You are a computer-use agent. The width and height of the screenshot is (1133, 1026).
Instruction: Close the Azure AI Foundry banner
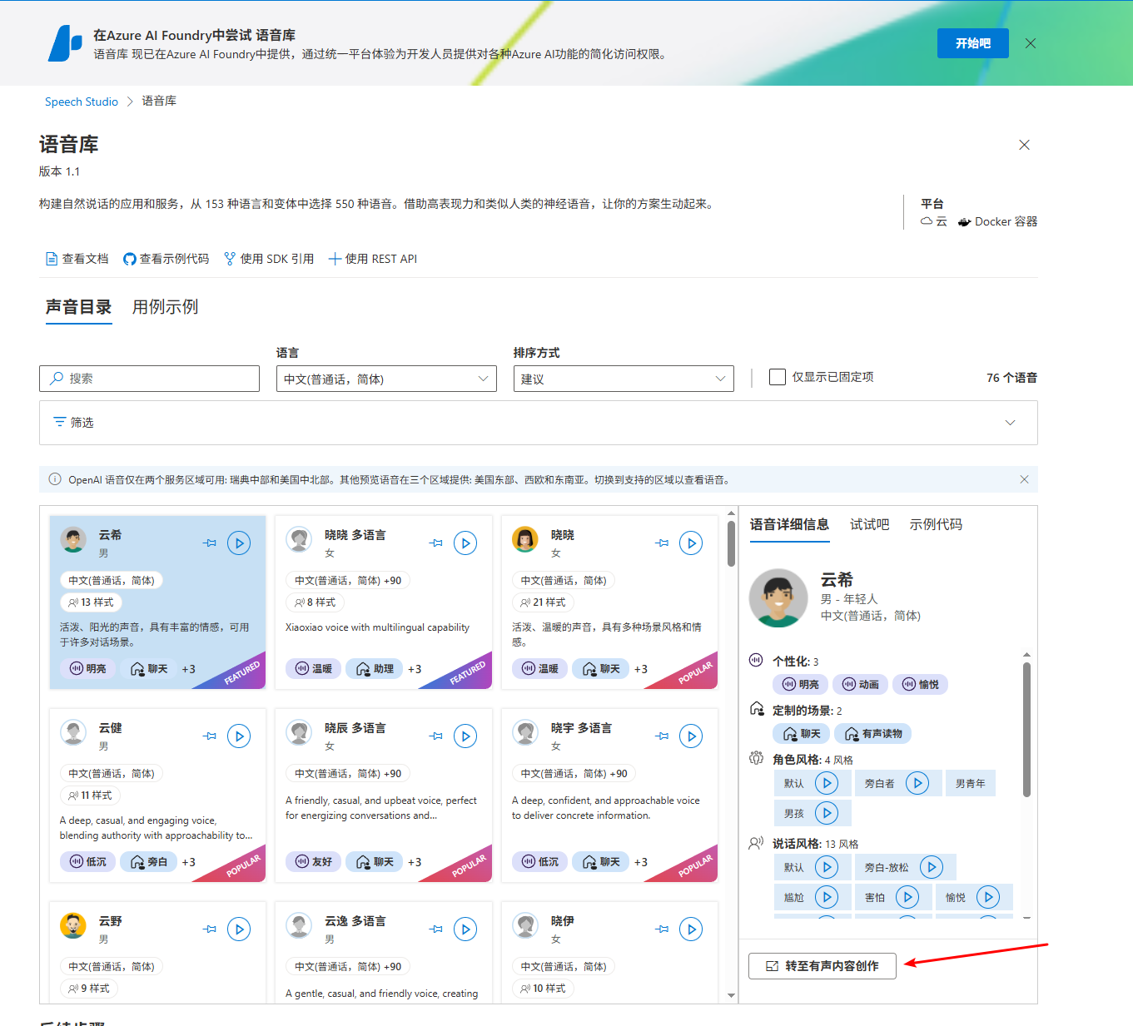1031,43
